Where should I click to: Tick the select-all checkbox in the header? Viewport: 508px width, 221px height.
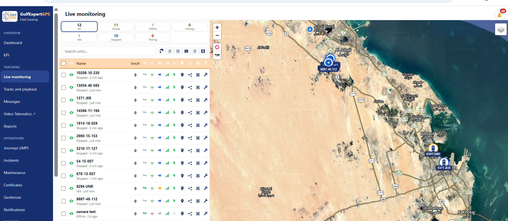pyautogui.click(x=63, y=63)
